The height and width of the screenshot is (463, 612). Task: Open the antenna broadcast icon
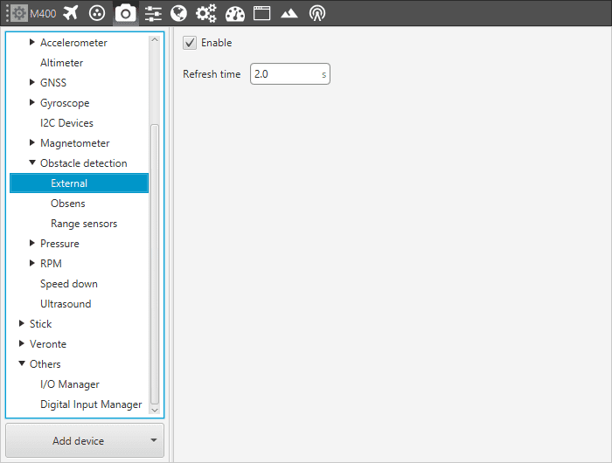tap(316, 13)
